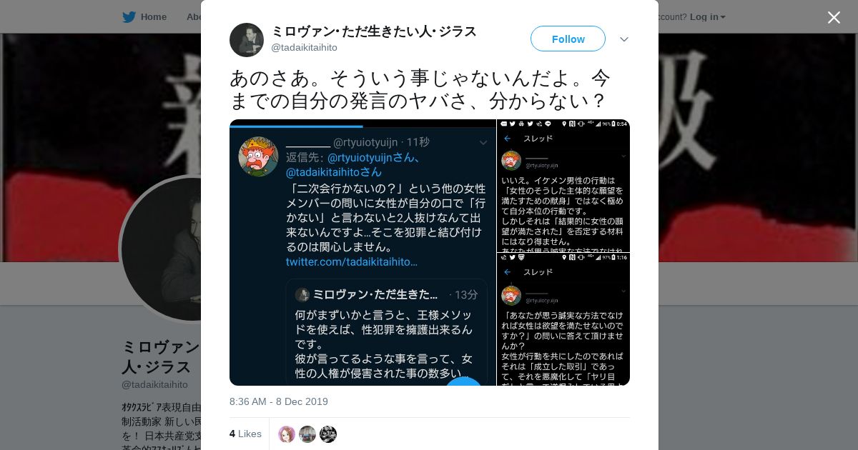Go to Home in the top navigation
This screenshot has width=858, height=450.
154,17
